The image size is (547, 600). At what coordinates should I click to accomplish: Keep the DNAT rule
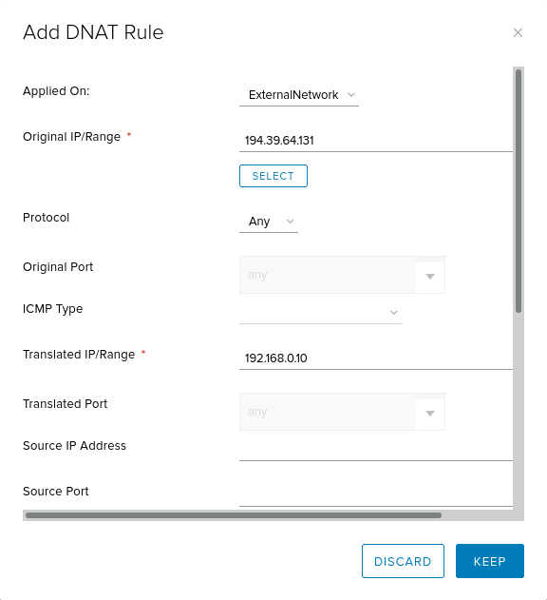tap(490, 561)
